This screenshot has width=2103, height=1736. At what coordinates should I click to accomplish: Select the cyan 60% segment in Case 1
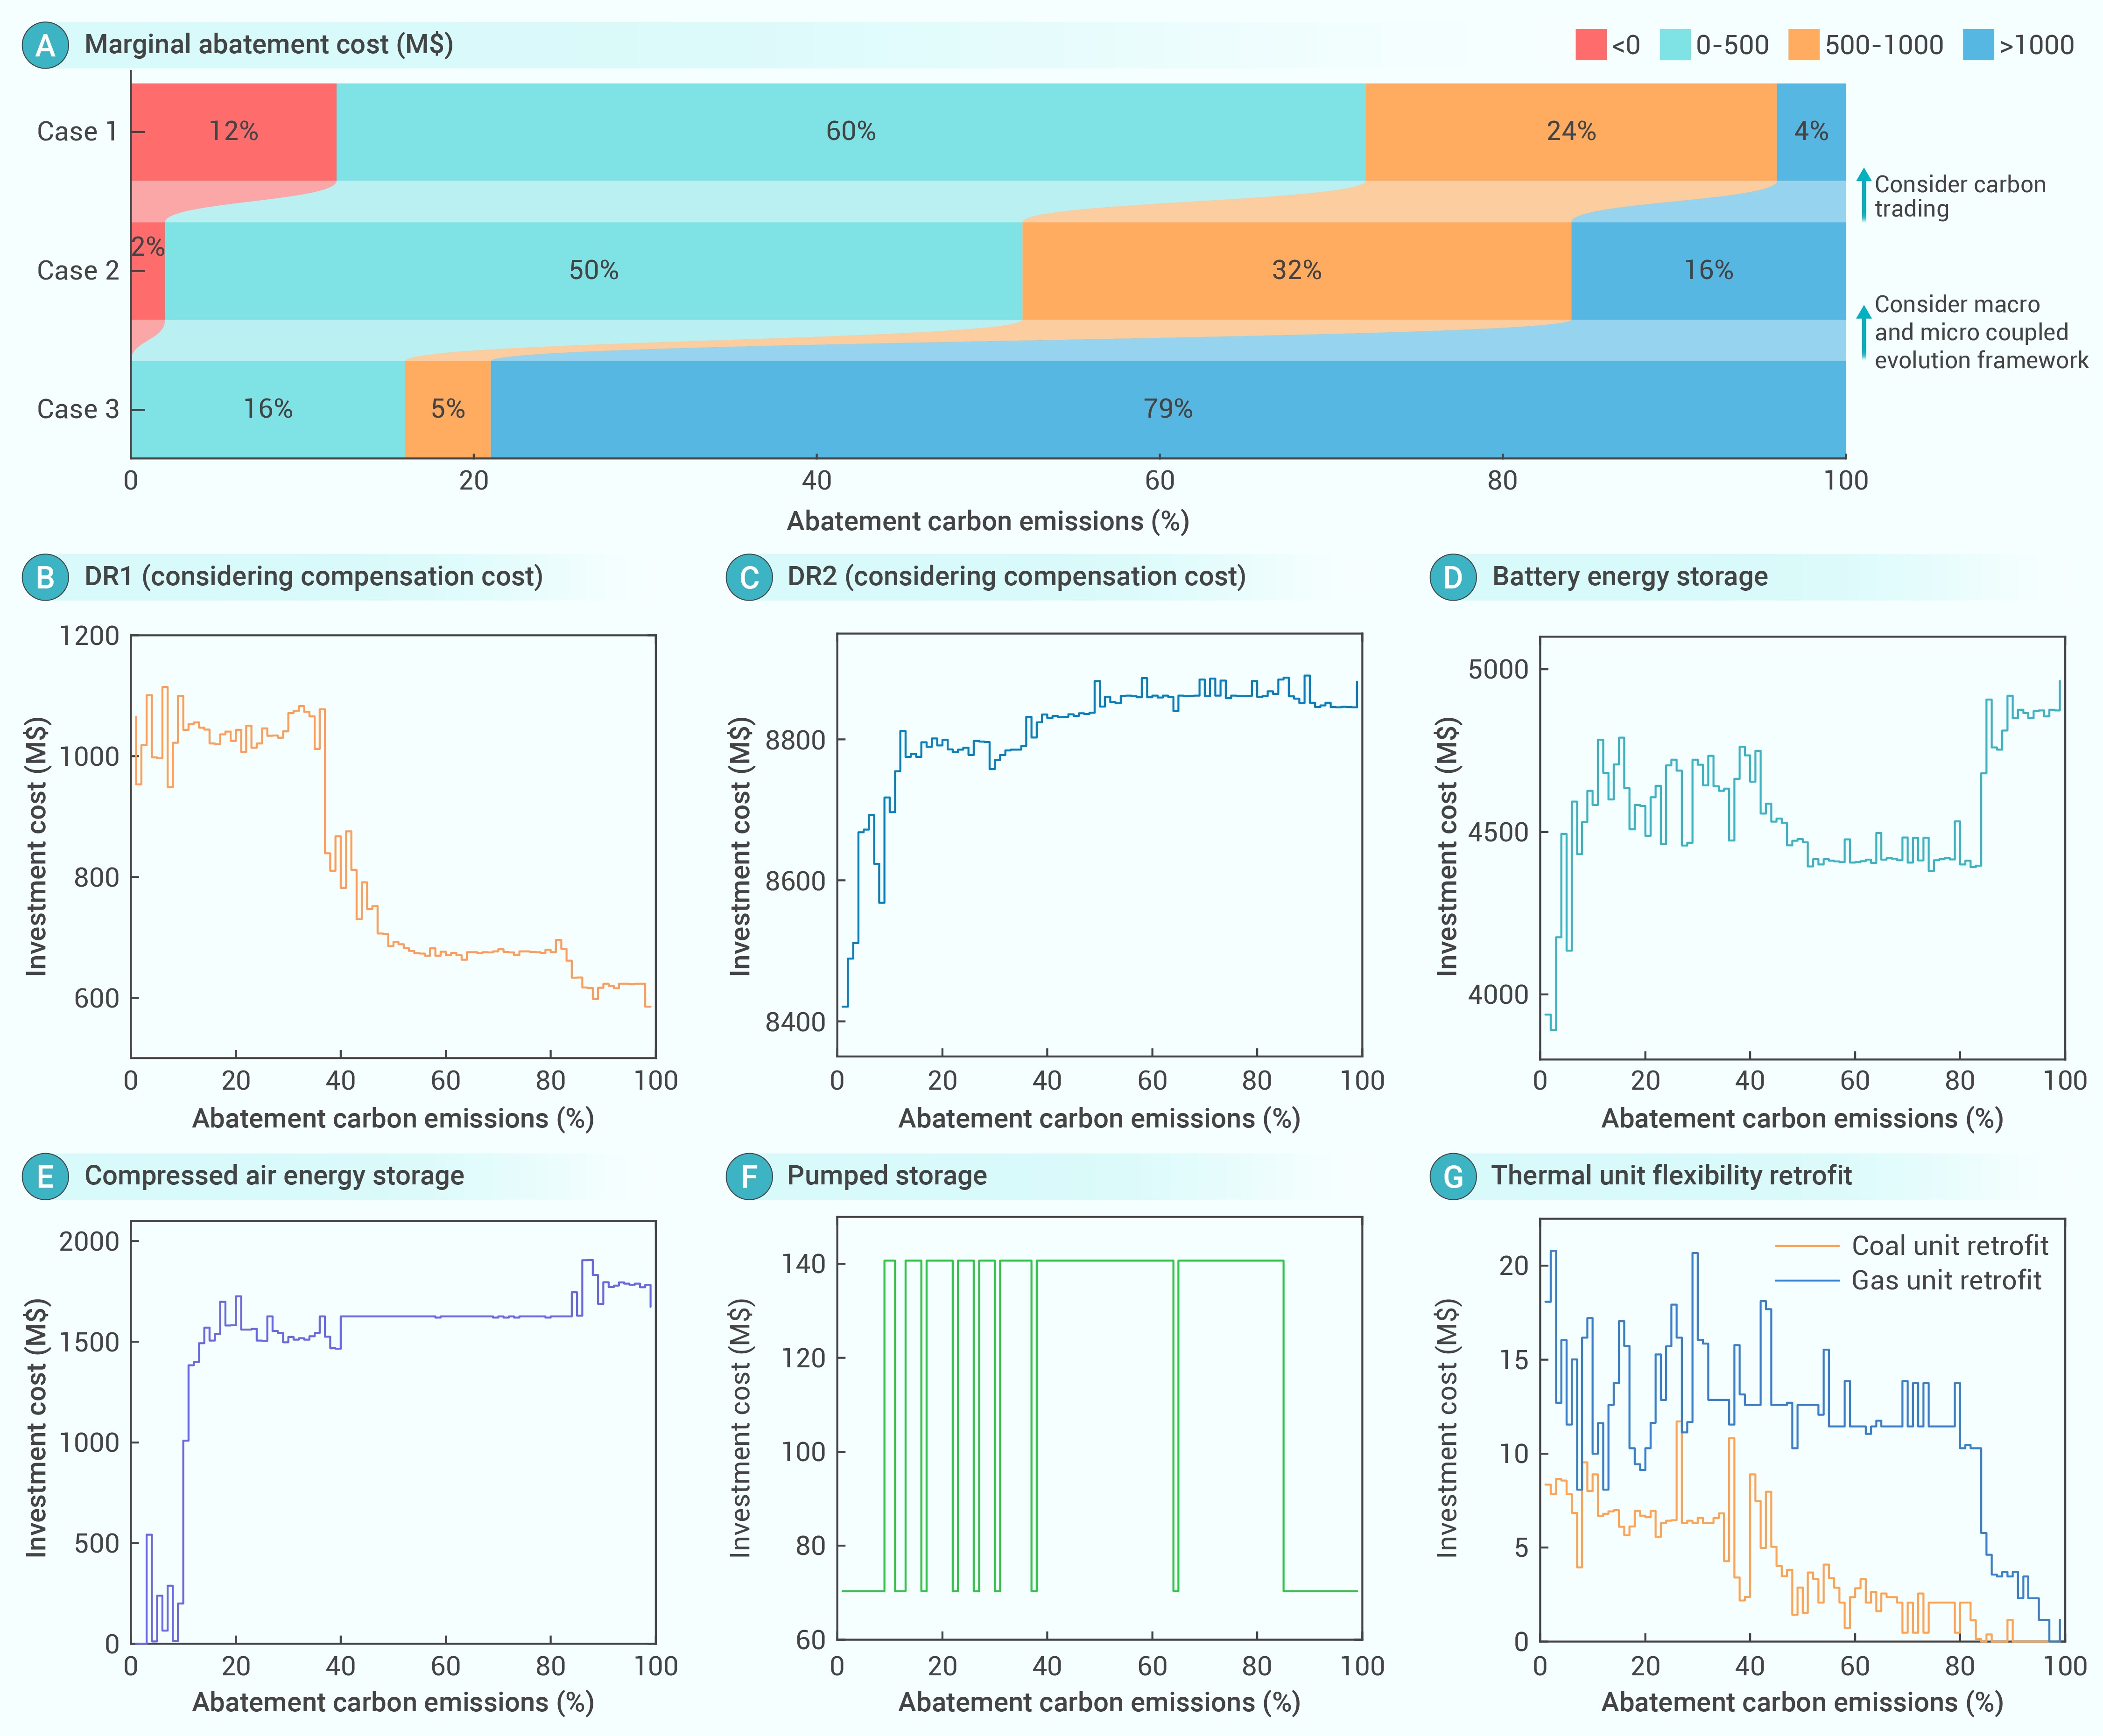pos(851,132)
